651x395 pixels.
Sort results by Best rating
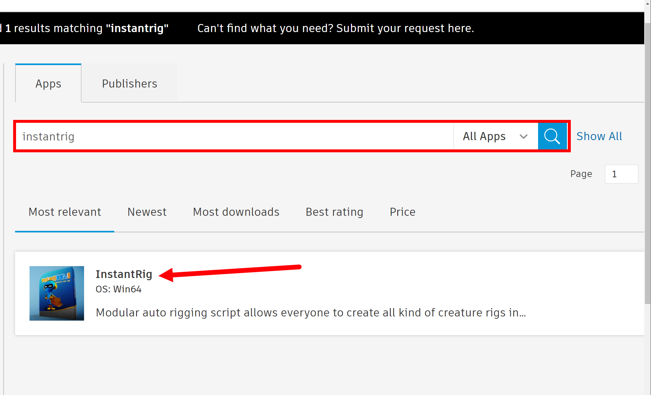click(334, 212)
